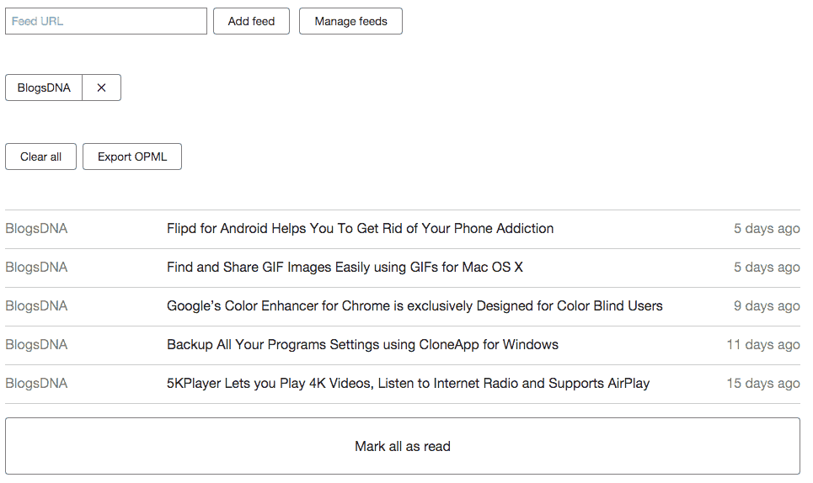Click BlogsDNA source label beside CloneApp article

click(x=36, y=345)
